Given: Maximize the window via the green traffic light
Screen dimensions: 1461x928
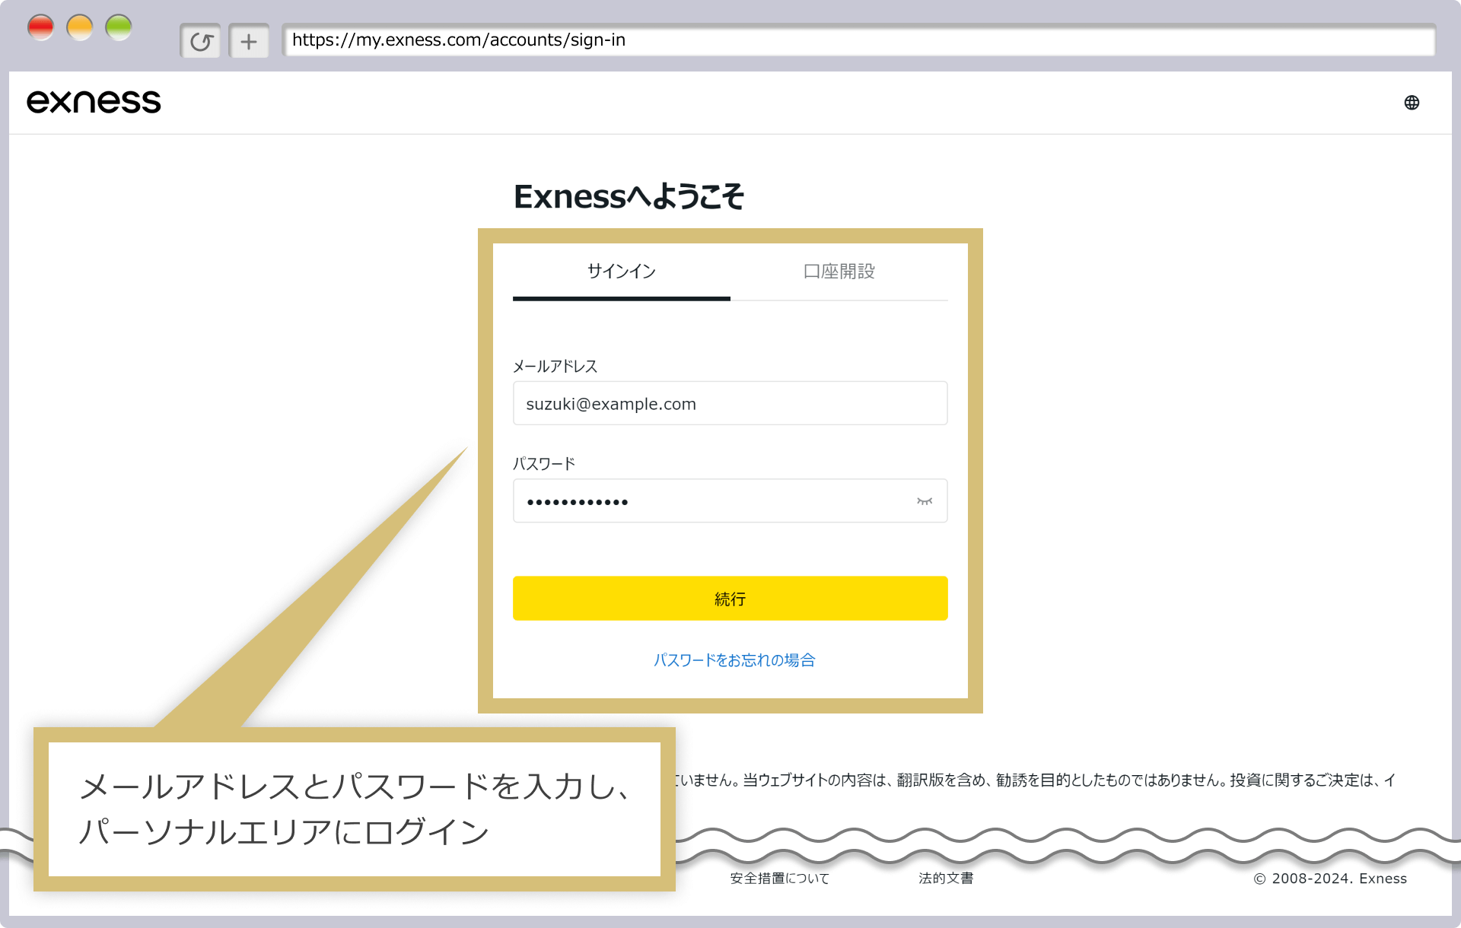Looking at the screenshot, I should click(x=119, y=27).
